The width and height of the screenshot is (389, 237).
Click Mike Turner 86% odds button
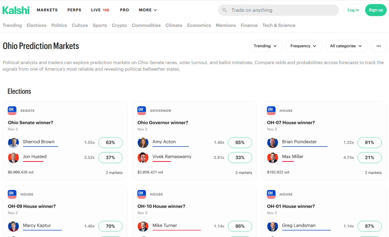pyautogui.click(x=240, y=226)
